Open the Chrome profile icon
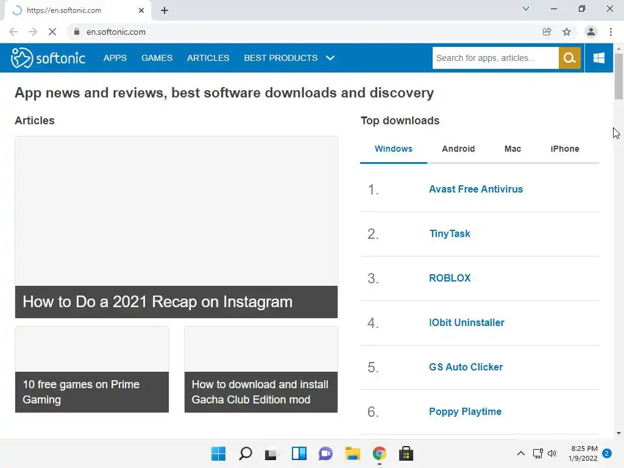The width and height of the screenshot is (624, 468). (591, 32)
